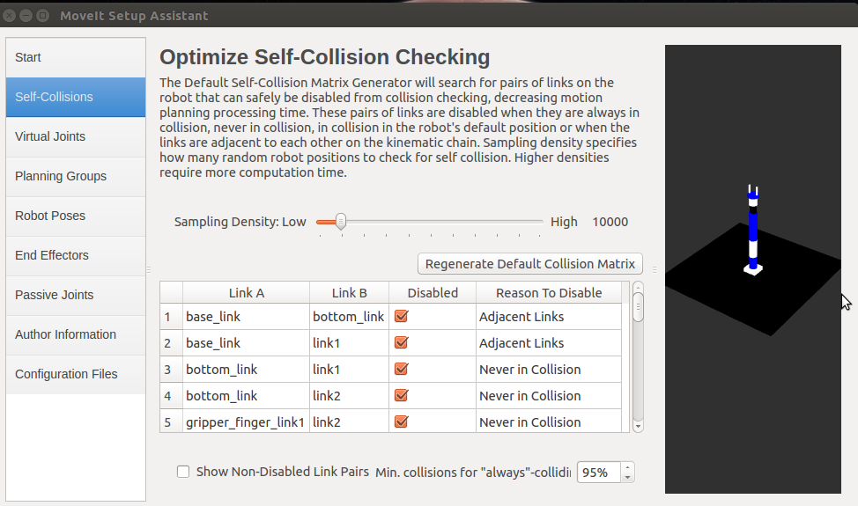Select row number 1 header
This screenshot has width=858, height=506.
171,317
